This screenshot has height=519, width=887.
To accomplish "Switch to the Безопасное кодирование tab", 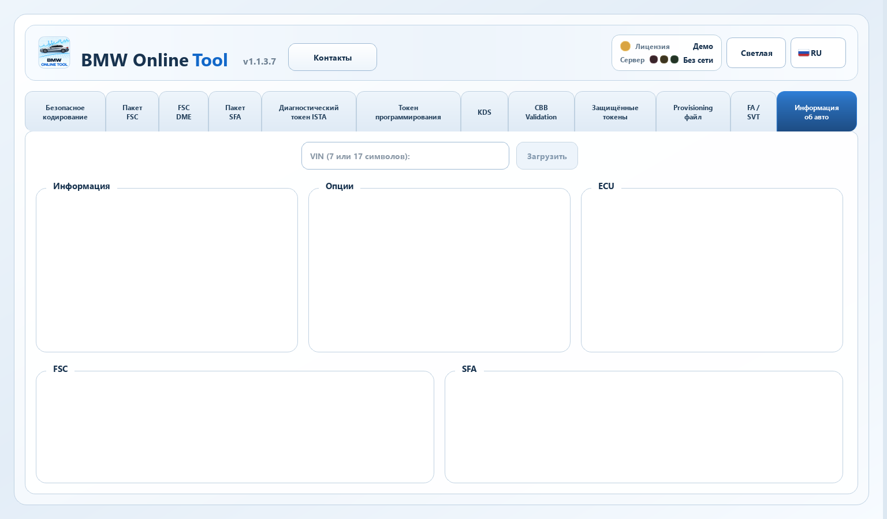I will click(65, 112).
